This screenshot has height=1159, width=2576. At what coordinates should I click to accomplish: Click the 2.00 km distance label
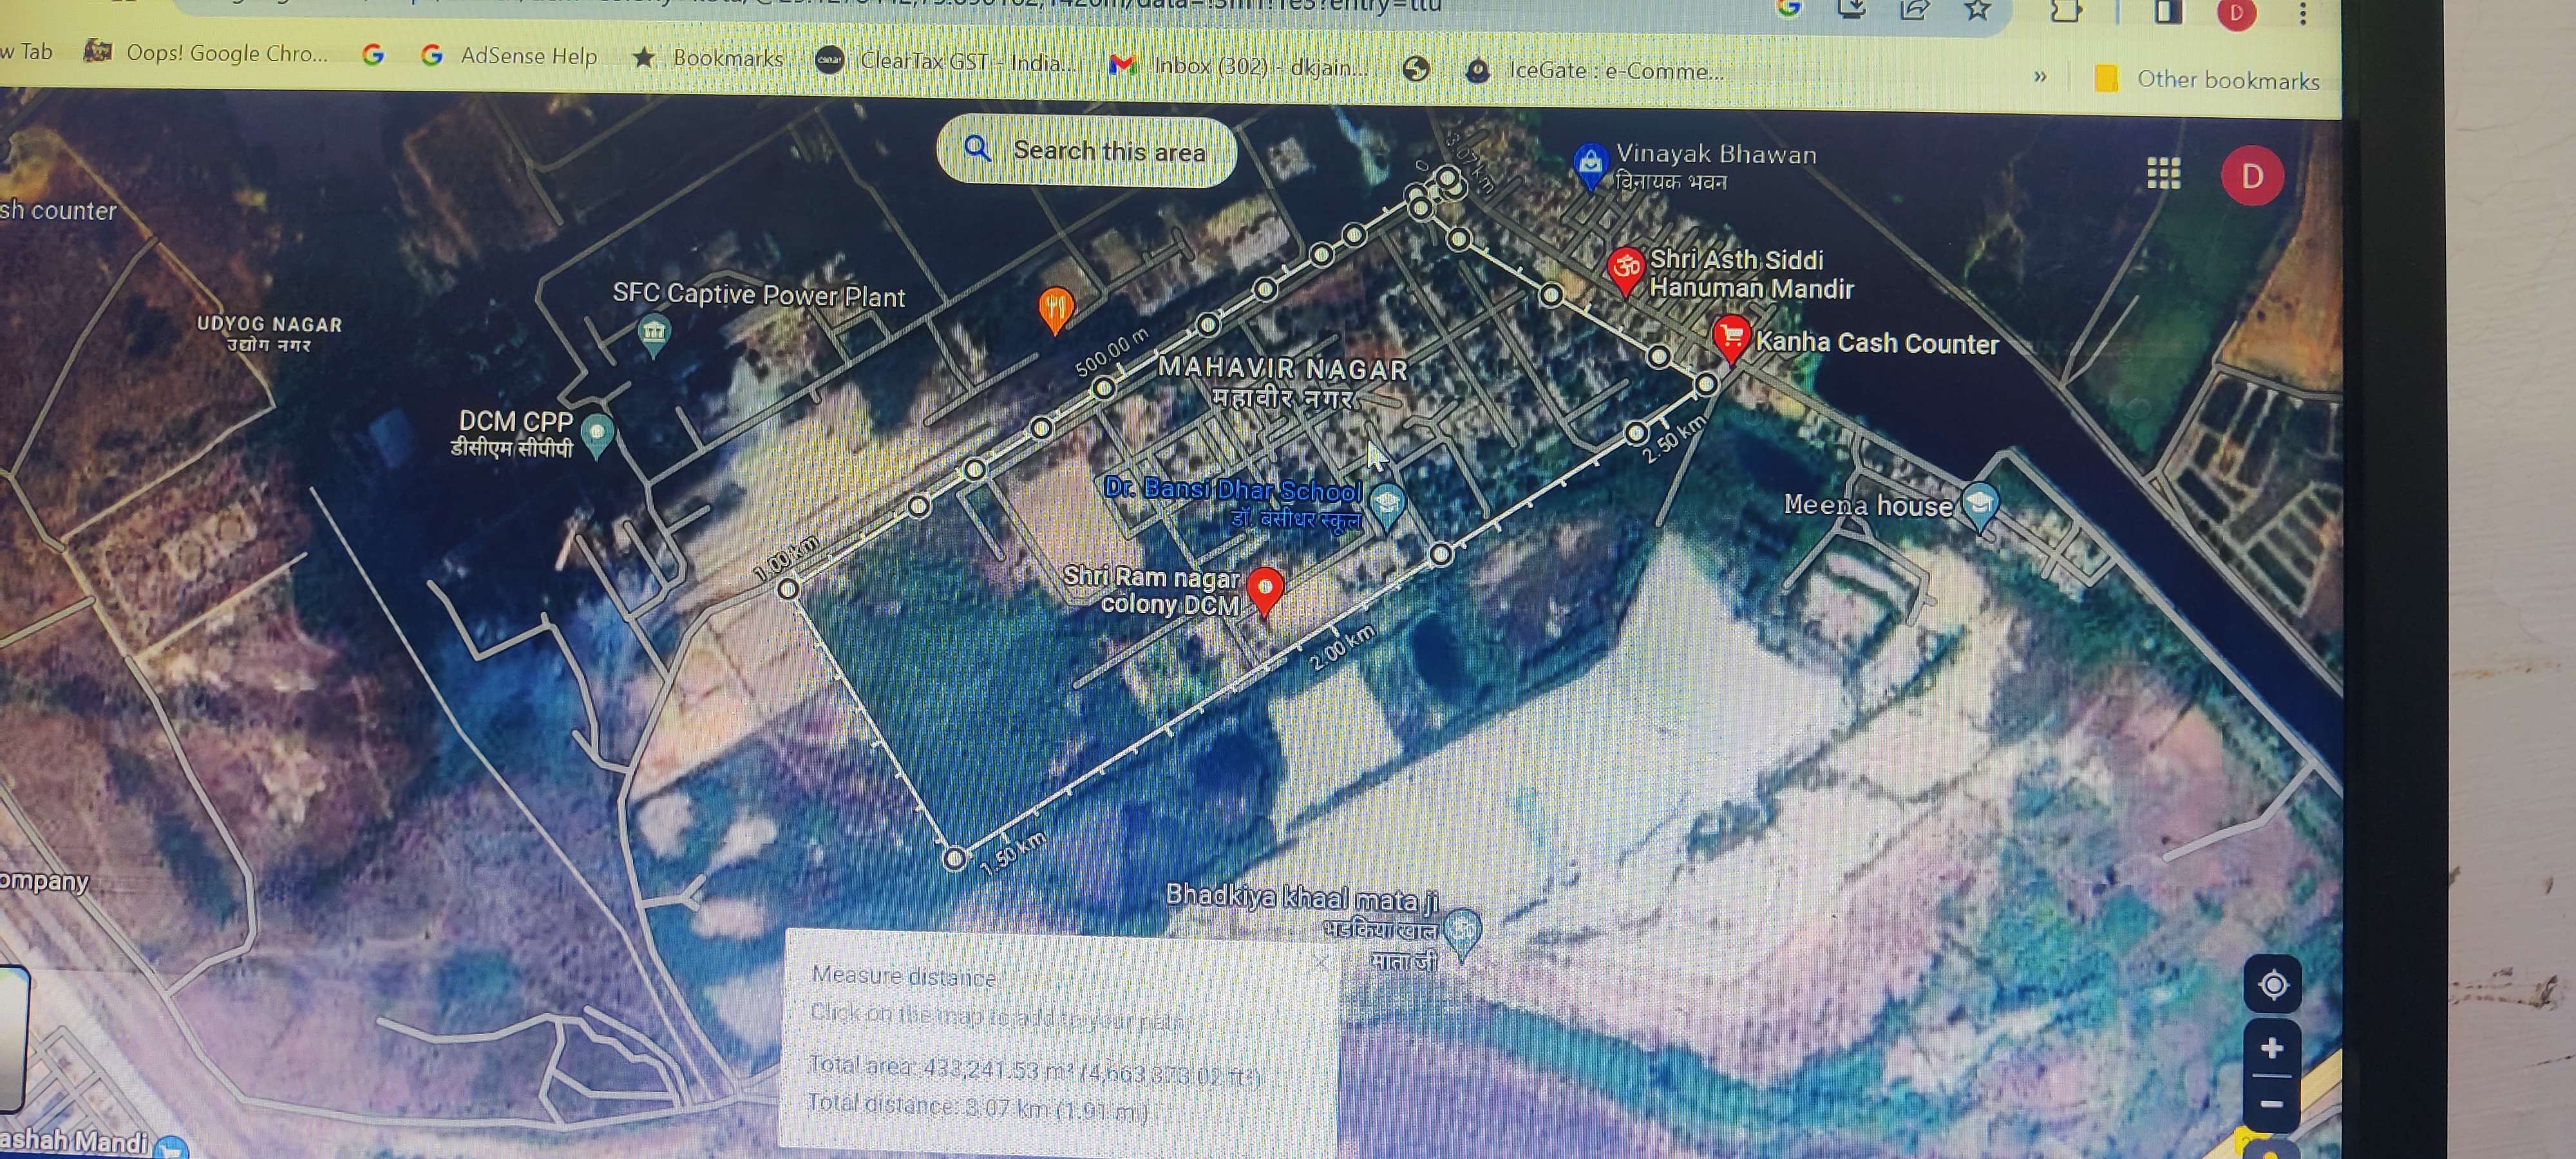point(1343,647)
